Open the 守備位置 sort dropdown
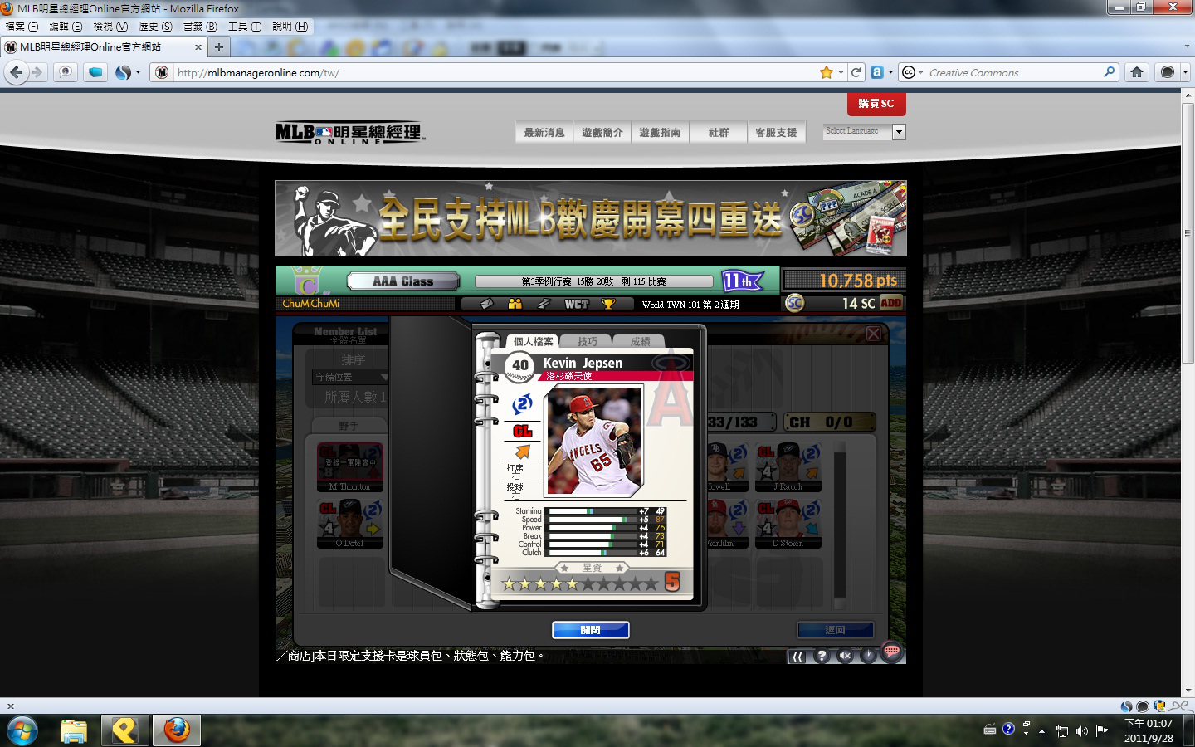This screenshot has height=747, width=1195. (350, 377)
